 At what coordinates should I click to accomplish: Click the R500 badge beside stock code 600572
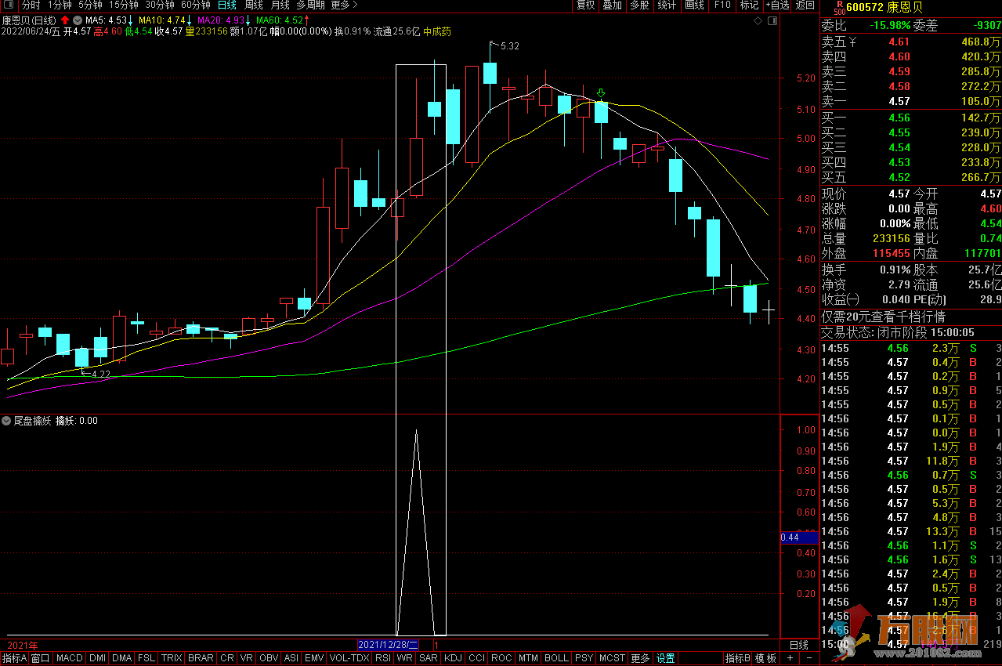(839, 7)
